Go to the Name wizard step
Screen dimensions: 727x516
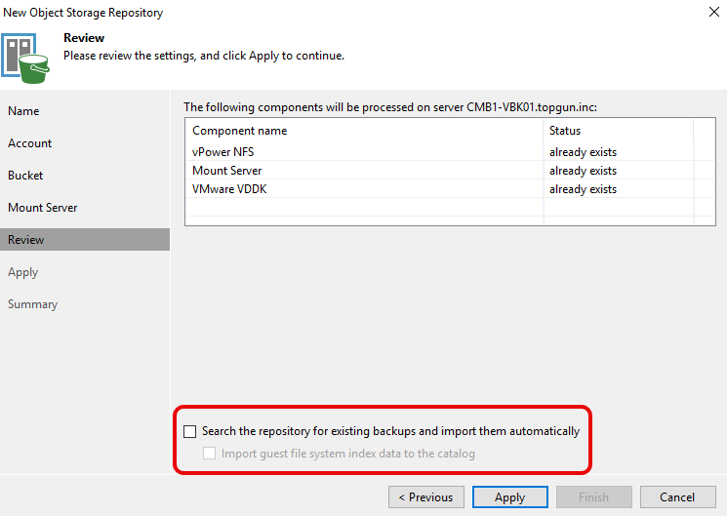point(23,111)
